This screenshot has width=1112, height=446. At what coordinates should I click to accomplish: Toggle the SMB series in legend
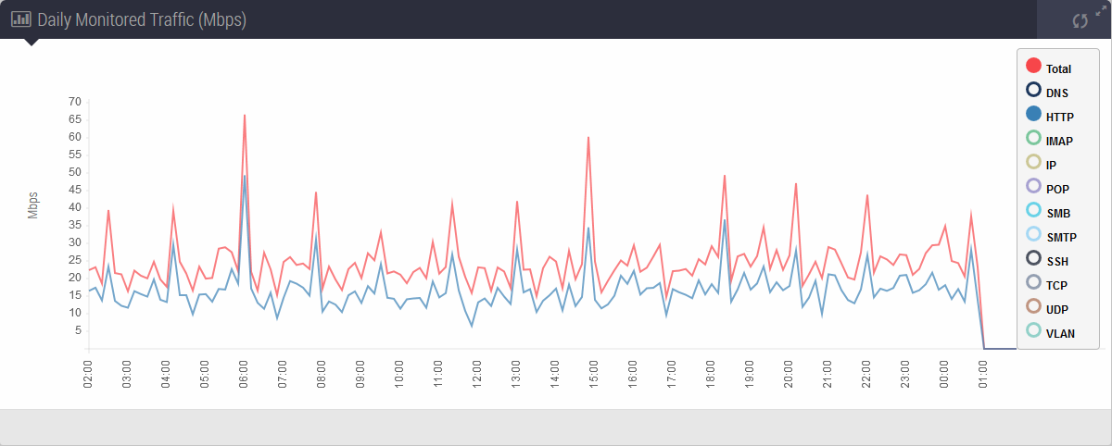coord(1048,212)
